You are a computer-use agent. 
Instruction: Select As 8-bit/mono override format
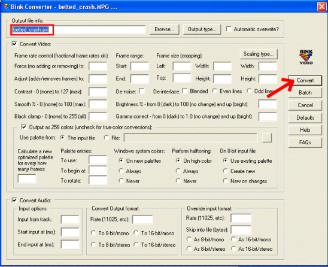coord(189,239)
